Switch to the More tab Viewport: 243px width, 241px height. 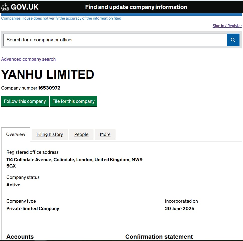point(105,134)
